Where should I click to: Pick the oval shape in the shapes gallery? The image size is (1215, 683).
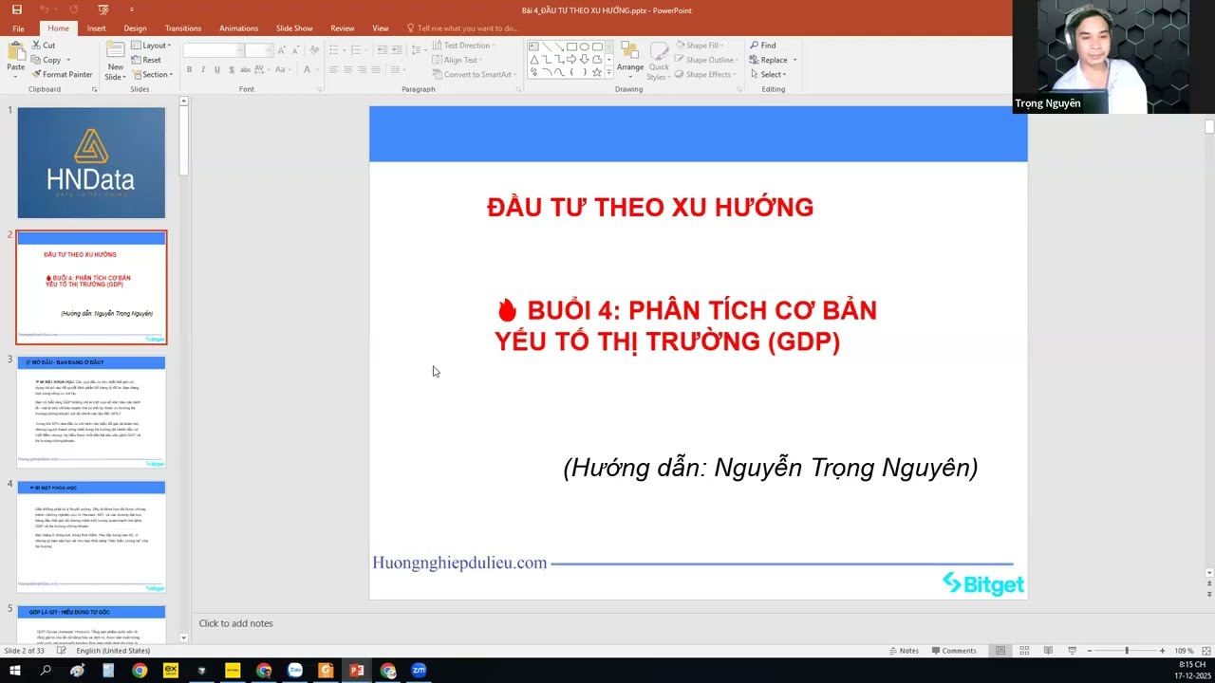click(584, 46)
